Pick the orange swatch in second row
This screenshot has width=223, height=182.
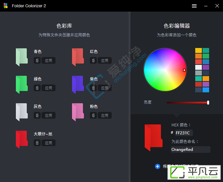click(199, 56)
